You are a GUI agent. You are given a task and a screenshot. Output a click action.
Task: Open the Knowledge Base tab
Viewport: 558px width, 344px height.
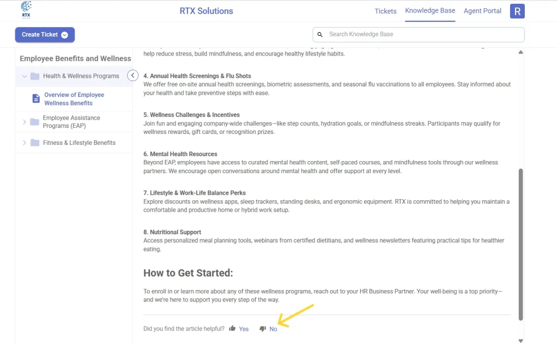pyautogui.click(x=430, y=11)
